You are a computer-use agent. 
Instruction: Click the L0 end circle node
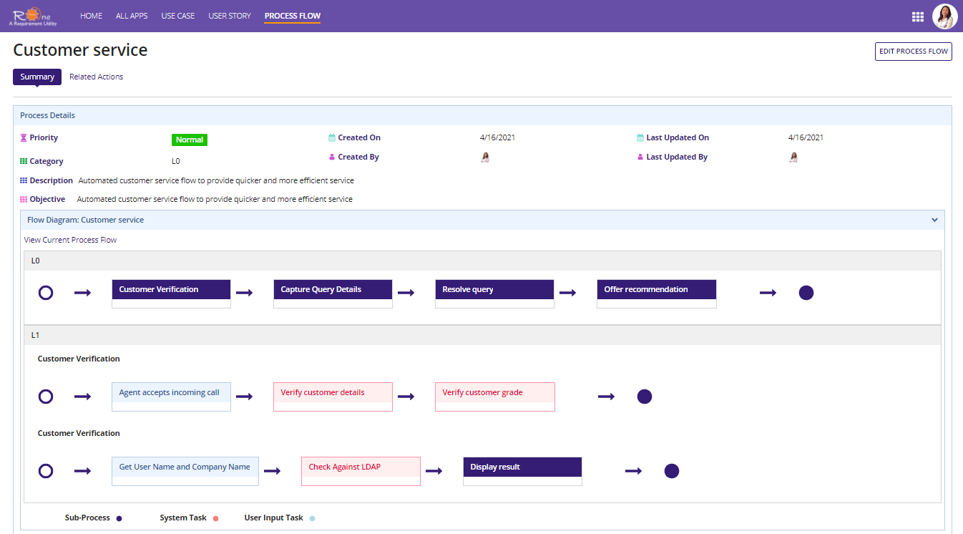click(806, 293)
